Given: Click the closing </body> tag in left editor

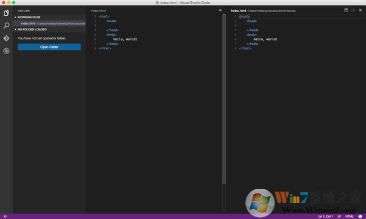Looking at the screenshot, I should tap(112, 44).
